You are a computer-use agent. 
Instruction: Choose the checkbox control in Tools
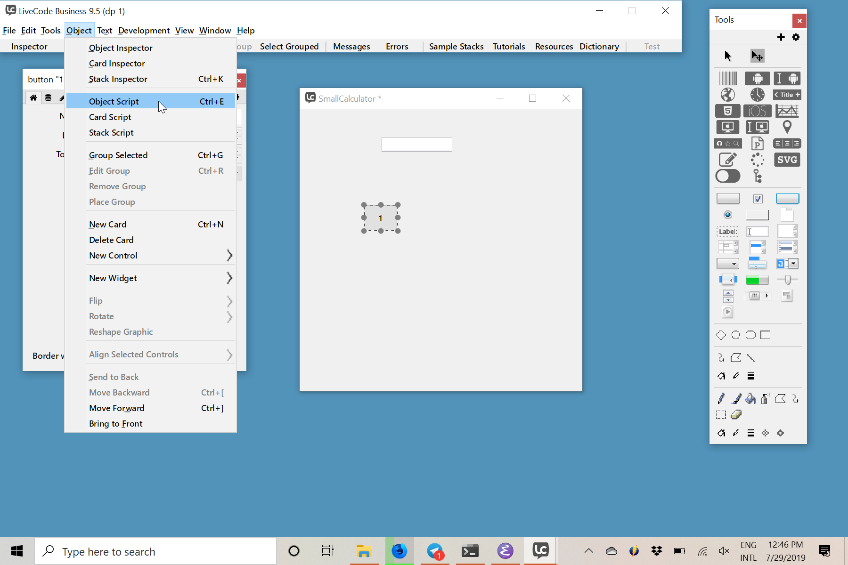pyautogui.click(x=758, y=199)
